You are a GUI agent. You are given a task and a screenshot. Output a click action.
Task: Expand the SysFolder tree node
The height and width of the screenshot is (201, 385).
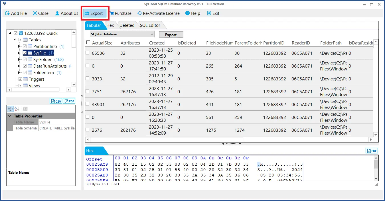[19, 59]
